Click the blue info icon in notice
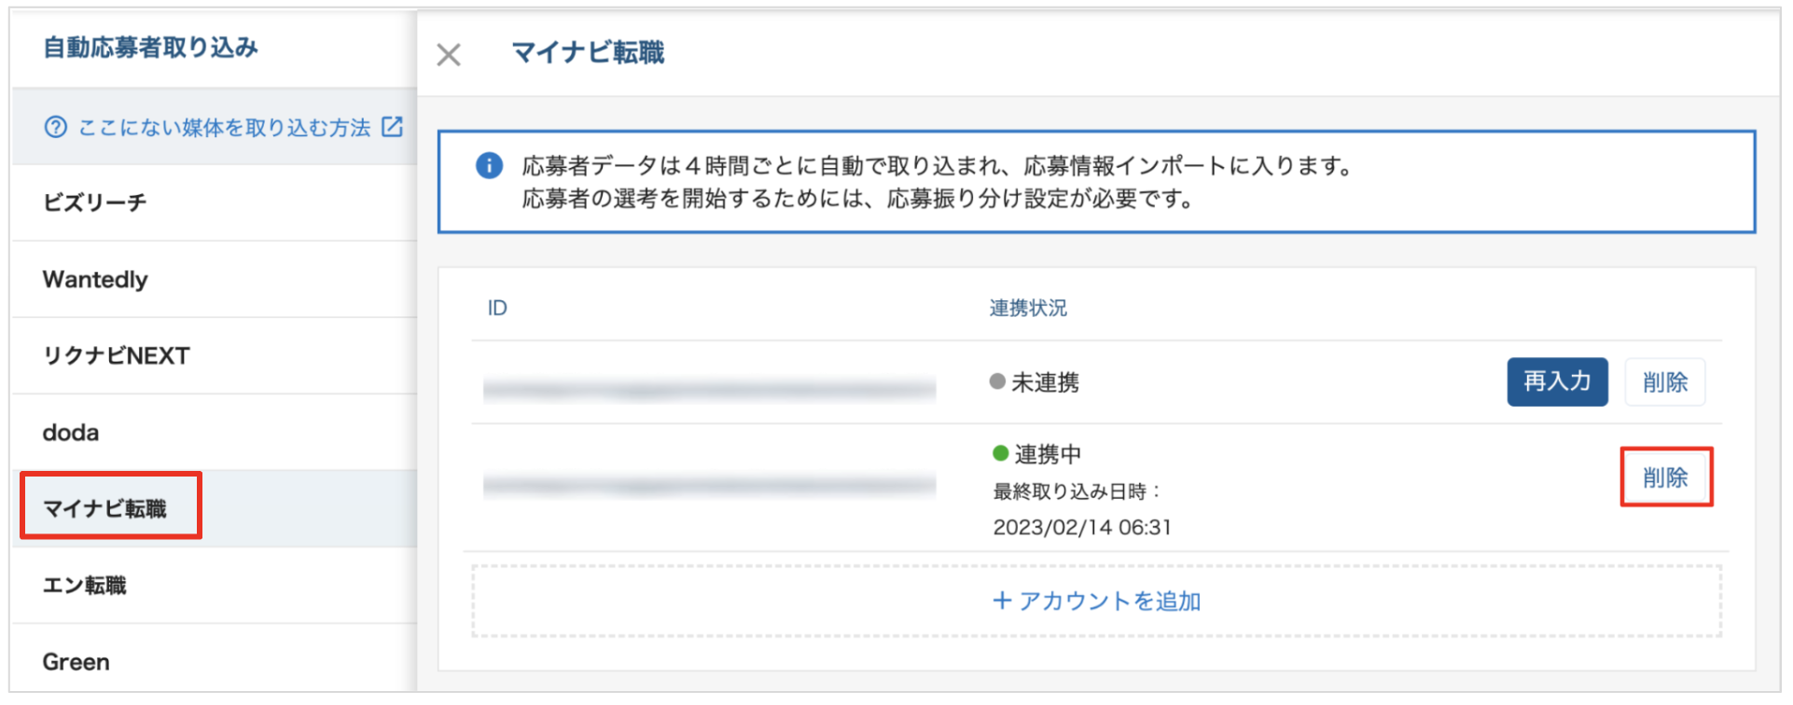Viewport: 1793px width, 705px height. pos(490,166)
